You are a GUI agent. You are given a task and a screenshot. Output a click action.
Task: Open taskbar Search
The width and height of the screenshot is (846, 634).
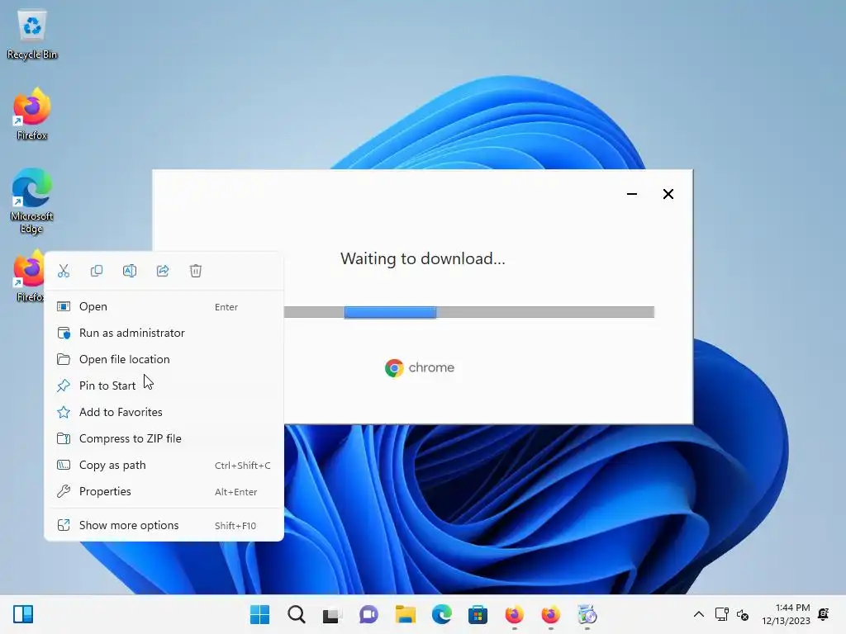pos(297,614)
